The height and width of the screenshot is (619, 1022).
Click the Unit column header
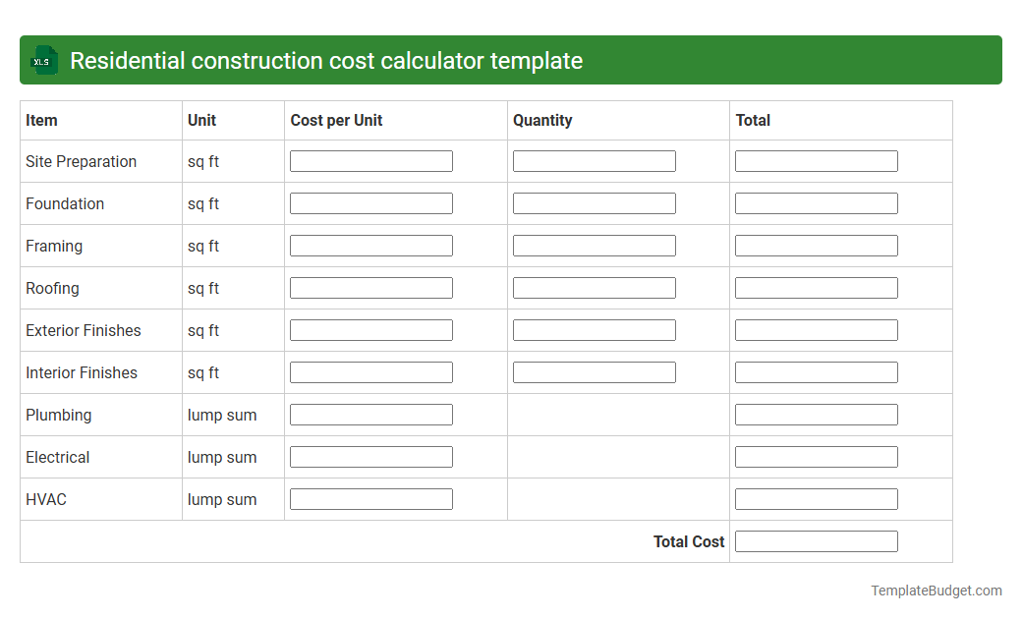199,120
